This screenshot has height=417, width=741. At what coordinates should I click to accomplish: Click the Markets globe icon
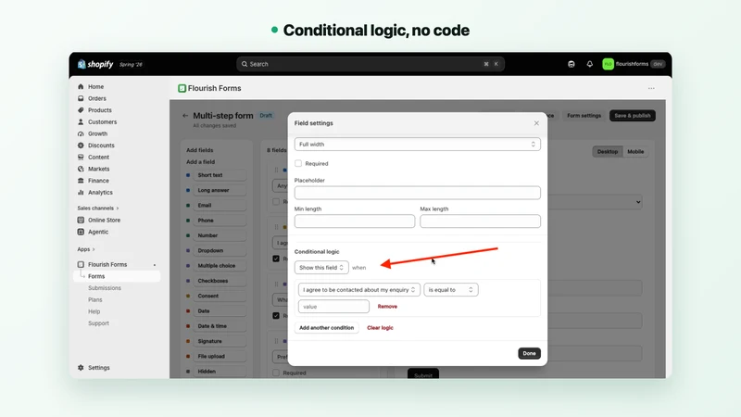[x=81, y=169]
